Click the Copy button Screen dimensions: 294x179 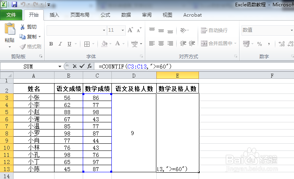coord(28,36)
